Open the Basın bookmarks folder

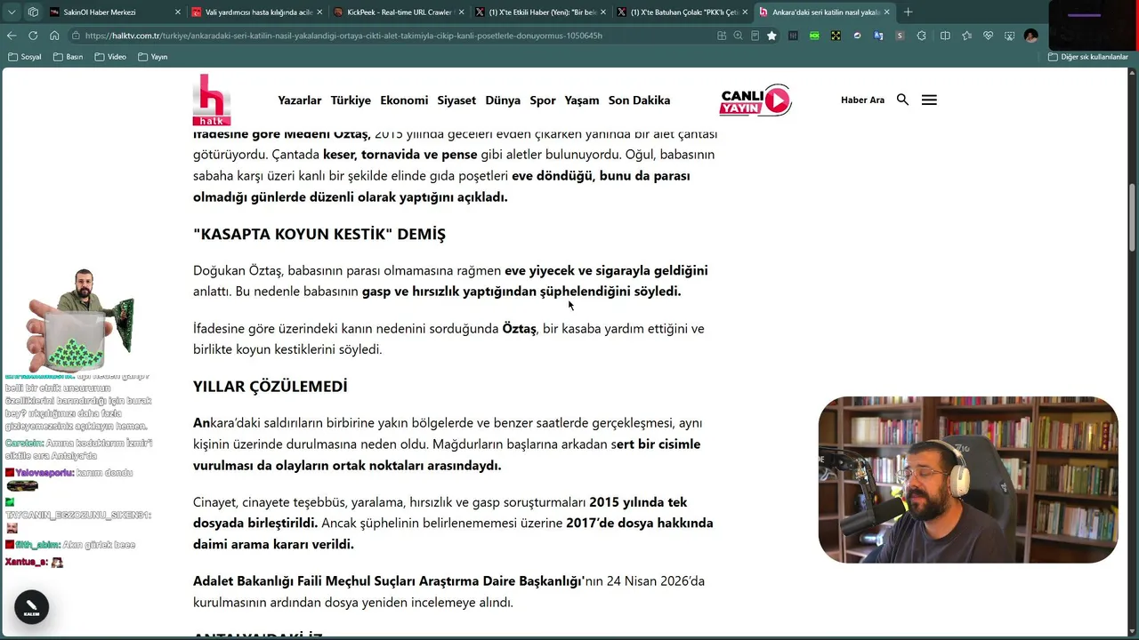click(x=68, y=57)
